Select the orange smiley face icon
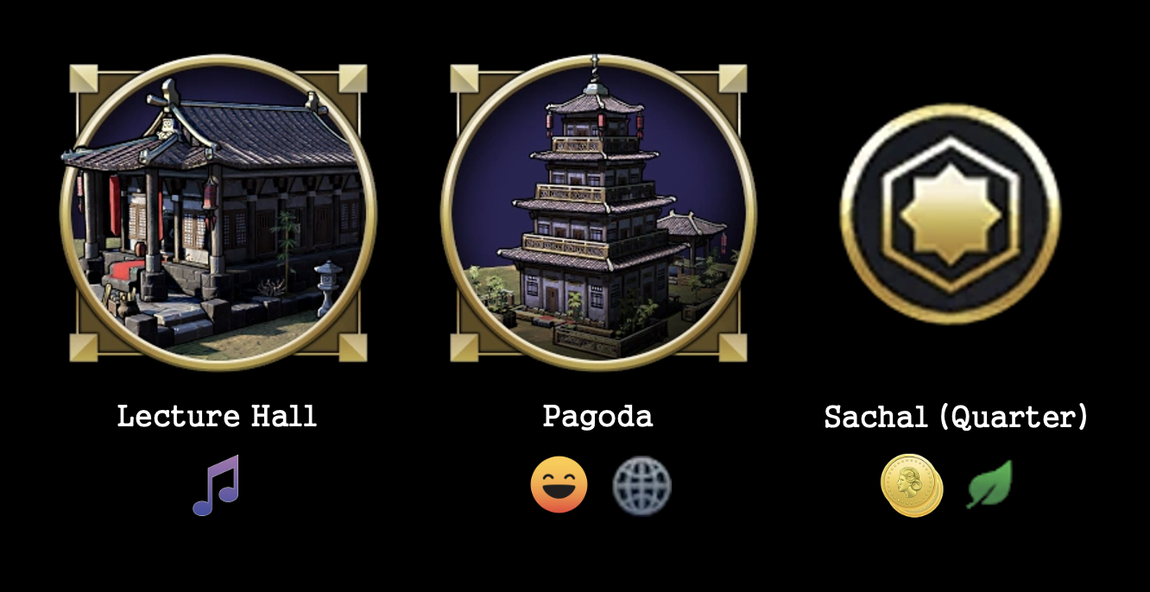 (x=559, y=485)
